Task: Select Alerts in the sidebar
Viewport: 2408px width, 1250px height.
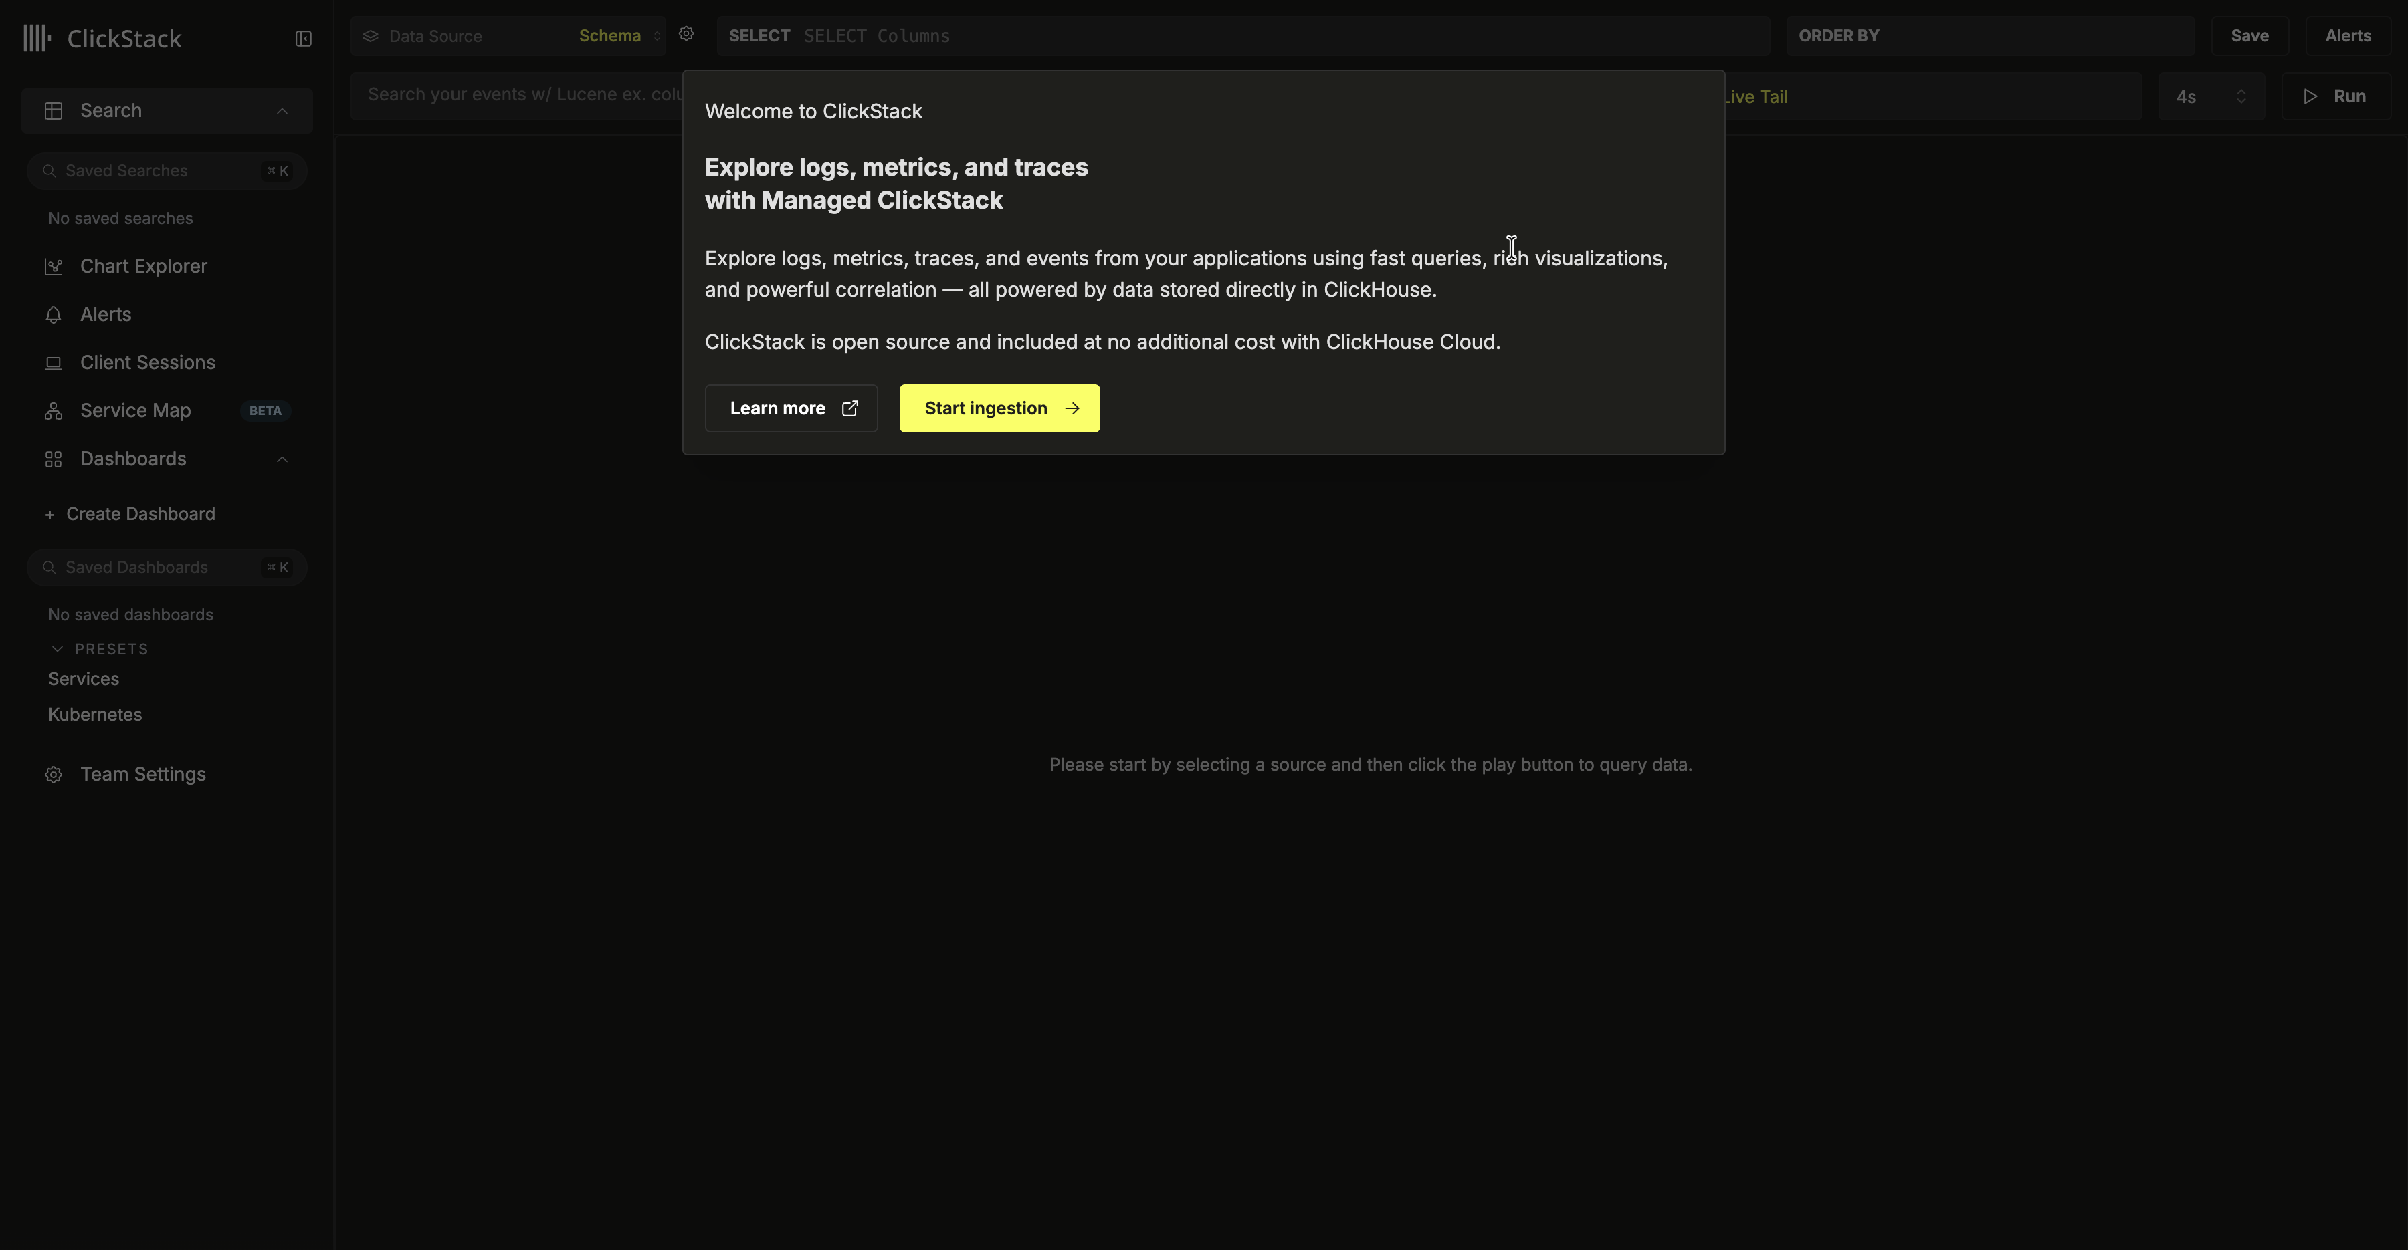Action: pos(105,314)
